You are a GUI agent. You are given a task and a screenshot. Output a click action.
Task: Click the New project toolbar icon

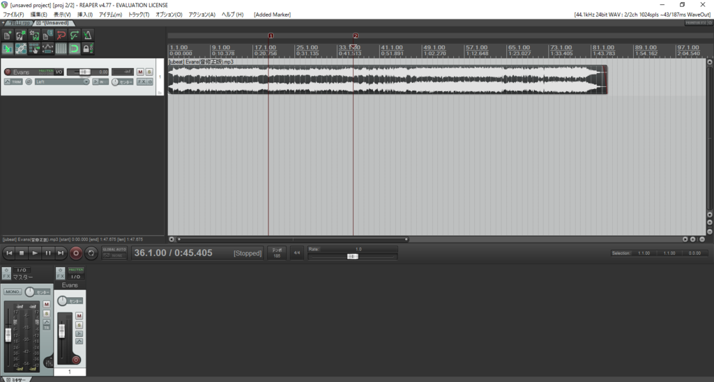pos(7,35)
